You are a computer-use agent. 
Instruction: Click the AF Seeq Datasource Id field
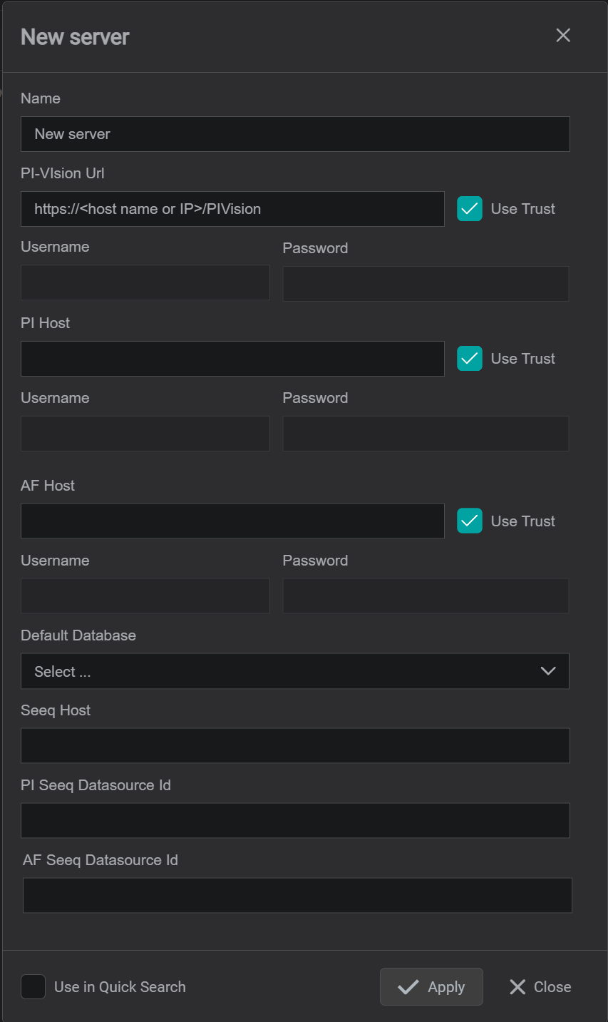(x=297, y=895)
